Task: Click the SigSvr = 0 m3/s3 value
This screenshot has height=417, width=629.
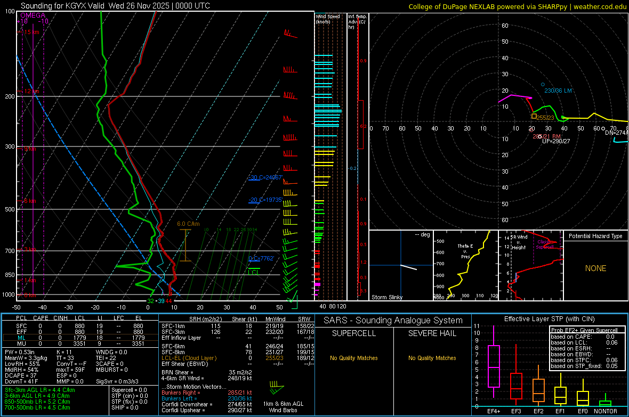Action: click(x=117, y=381)
